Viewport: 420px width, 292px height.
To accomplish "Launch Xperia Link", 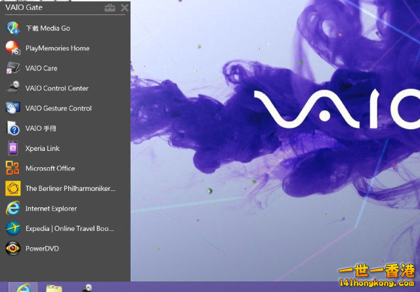I will click(12, 148).
